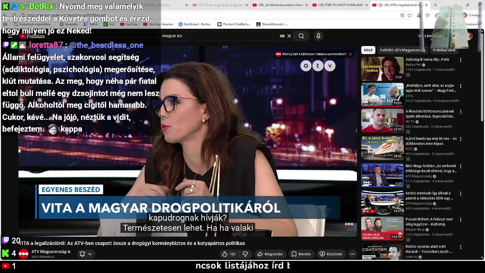Open 'YouTube streamer' bookmark

158,24
